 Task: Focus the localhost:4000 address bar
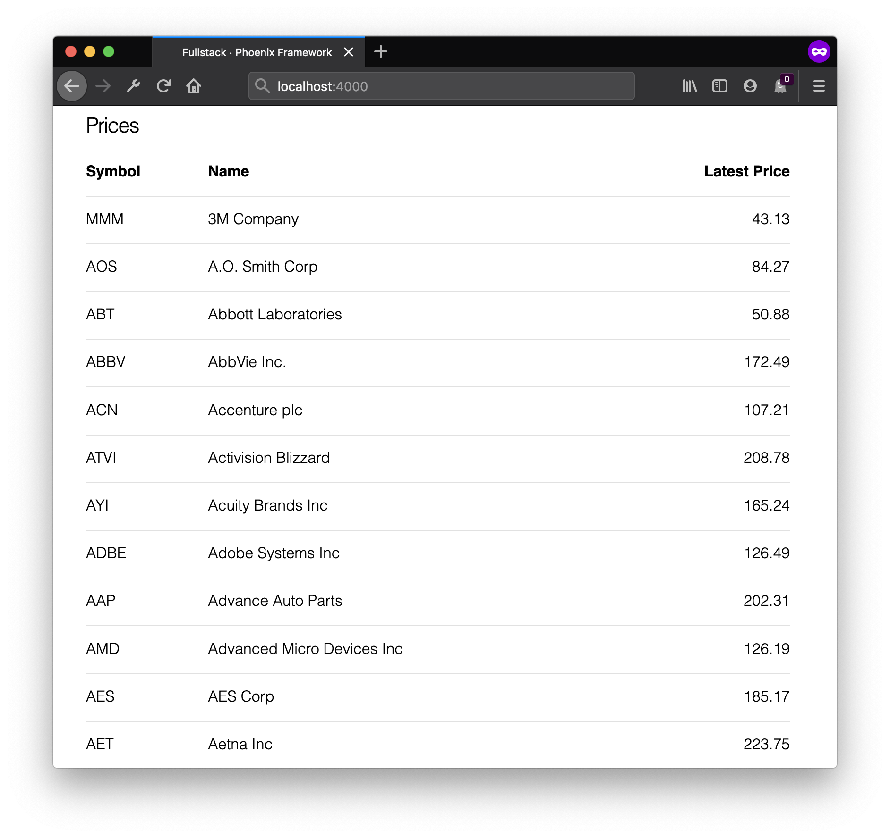449,86
